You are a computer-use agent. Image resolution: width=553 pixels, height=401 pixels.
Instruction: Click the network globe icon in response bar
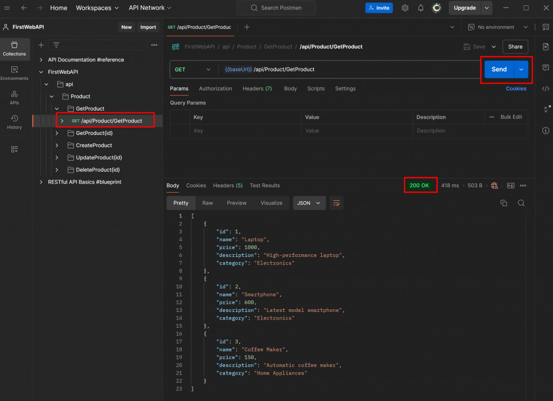(x=495, y=186)
